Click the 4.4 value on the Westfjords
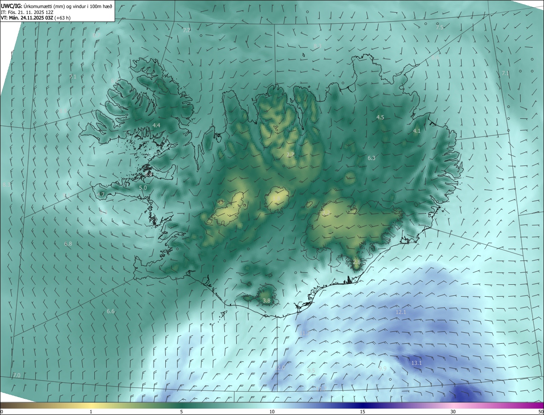 tap(156, 125)
